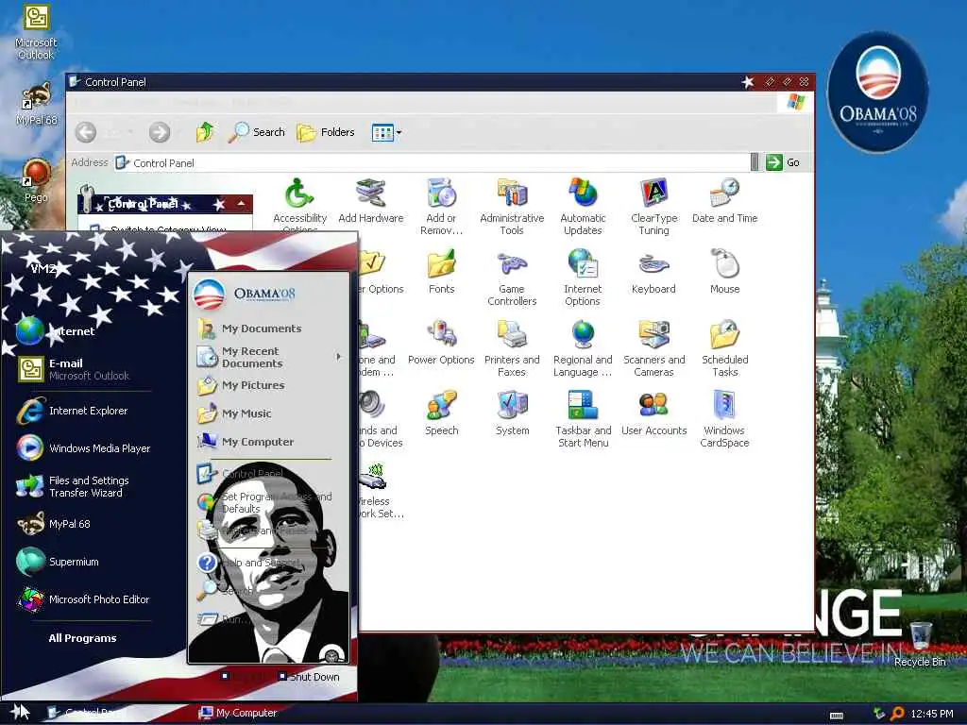The image size is (967, 725).
Task: Click the magnifier icon in system tray
Action: click(897, 714)
